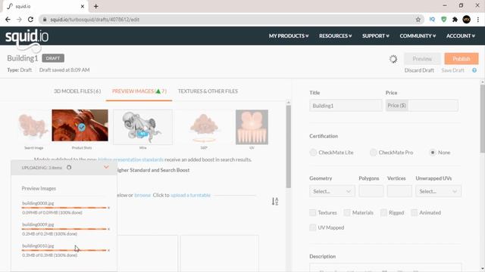The image size is (485, 272).
Task: Open the Chrome three-dot menu
Action: coord(478,20)
